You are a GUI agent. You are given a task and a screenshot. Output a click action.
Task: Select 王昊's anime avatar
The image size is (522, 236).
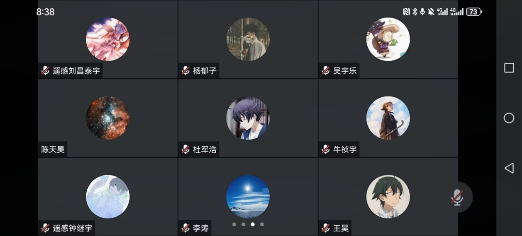[388, 197]
